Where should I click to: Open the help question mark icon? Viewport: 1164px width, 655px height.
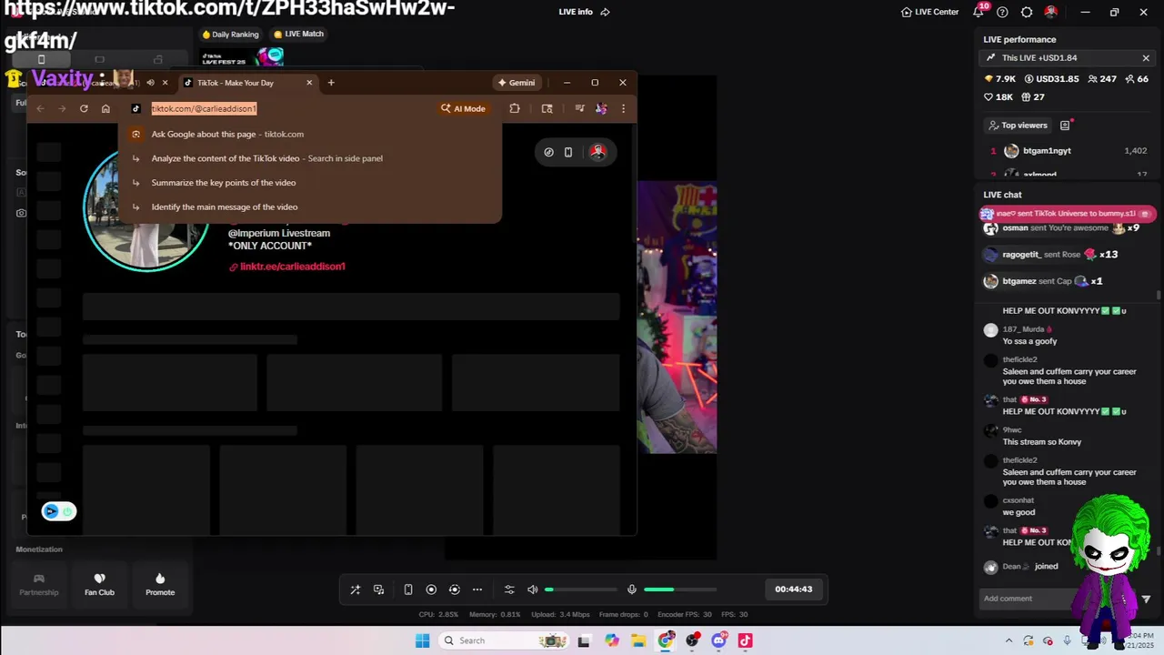click(x=1002, y=12)
